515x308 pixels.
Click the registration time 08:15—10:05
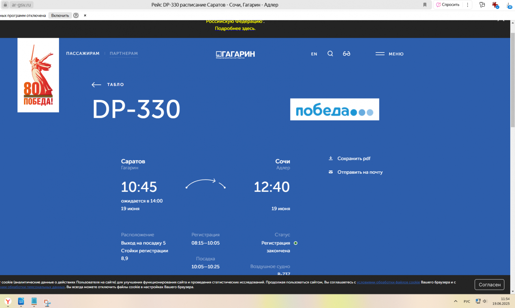(206, 243)
